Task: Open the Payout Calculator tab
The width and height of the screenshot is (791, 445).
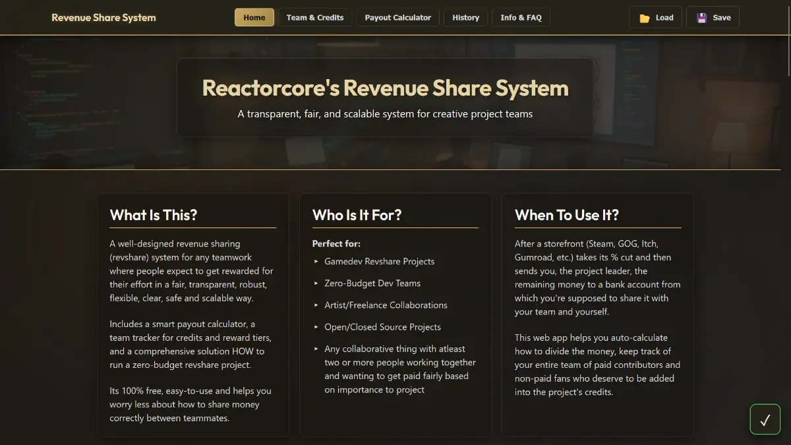Action: click(x=397, y=17)
